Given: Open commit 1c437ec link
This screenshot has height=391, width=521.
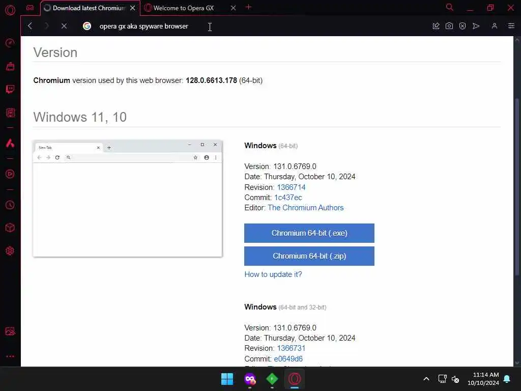Looking at the screenshot, I should tap(288, 198).
